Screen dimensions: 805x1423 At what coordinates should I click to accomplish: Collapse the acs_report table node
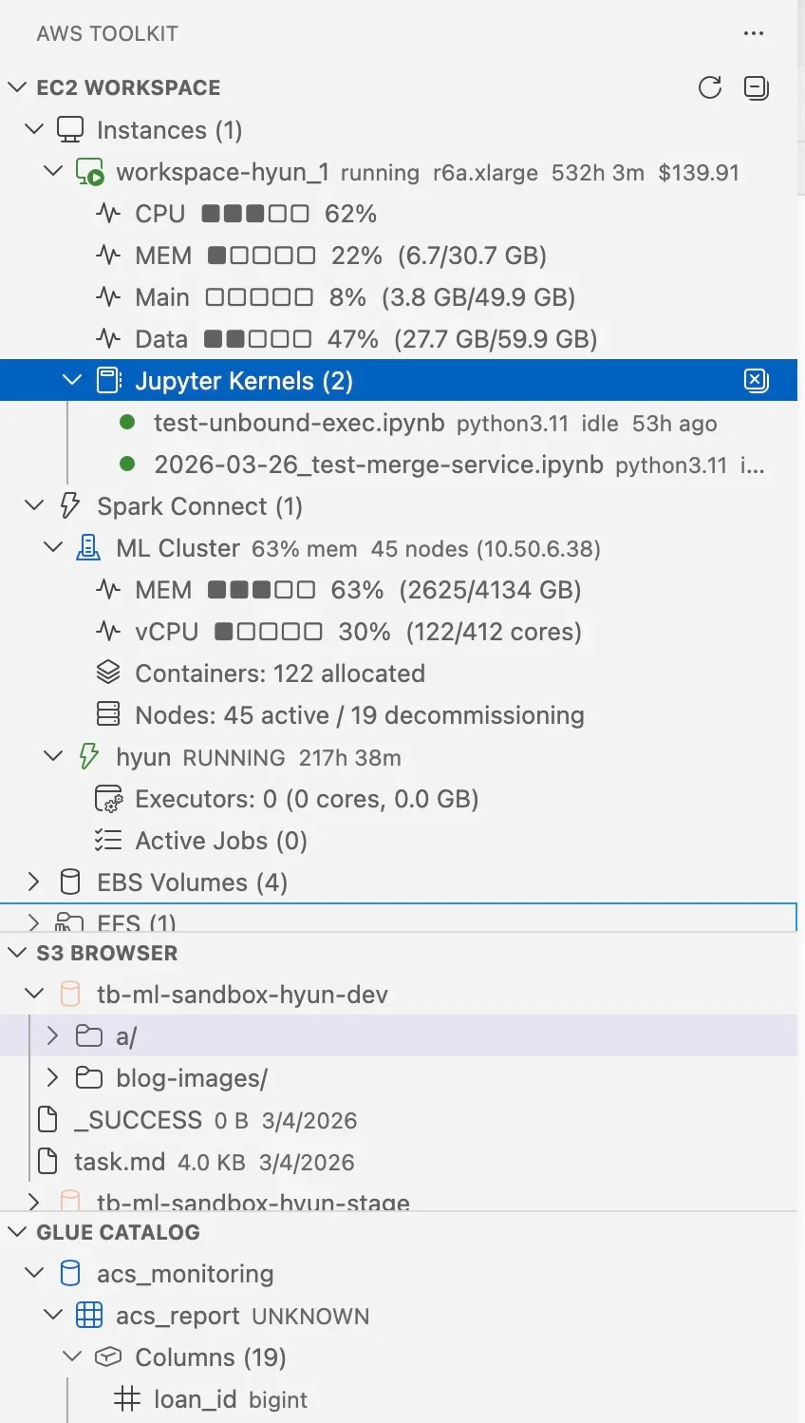(54, 1316)
